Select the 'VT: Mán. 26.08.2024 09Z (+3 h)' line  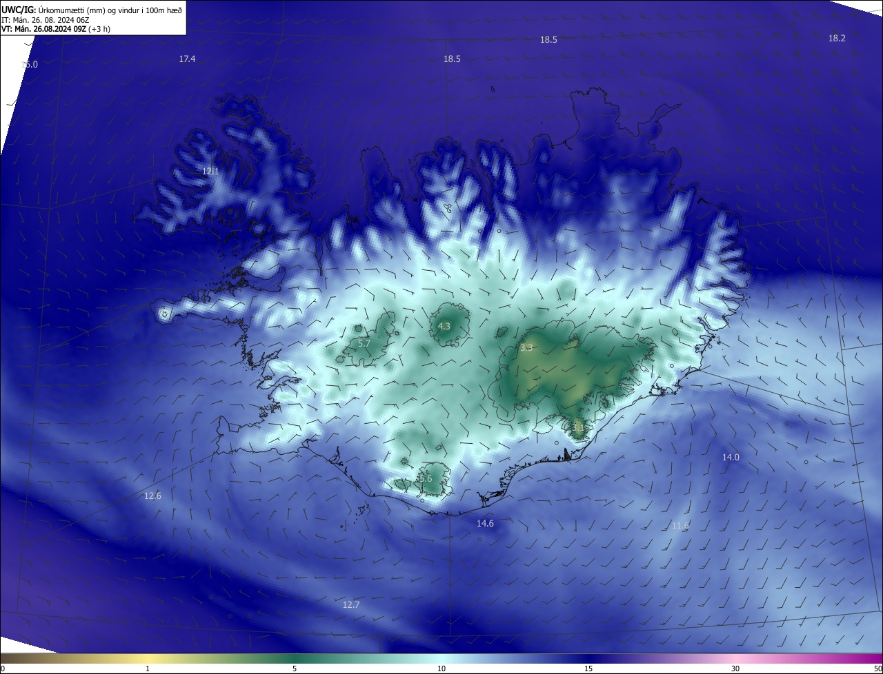(x=56, y=29)
